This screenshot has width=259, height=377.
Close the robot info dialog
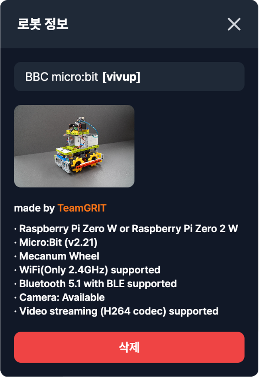click(234, 24)
